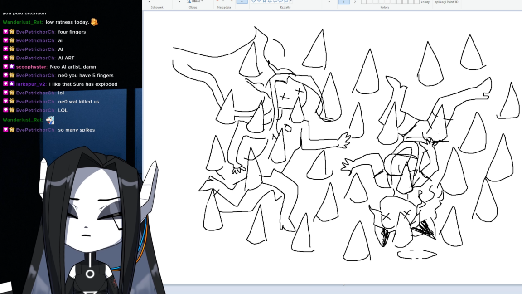Open the Obróć (rotate) dropdown
This screenshot has height=294, width=522.
195,1
